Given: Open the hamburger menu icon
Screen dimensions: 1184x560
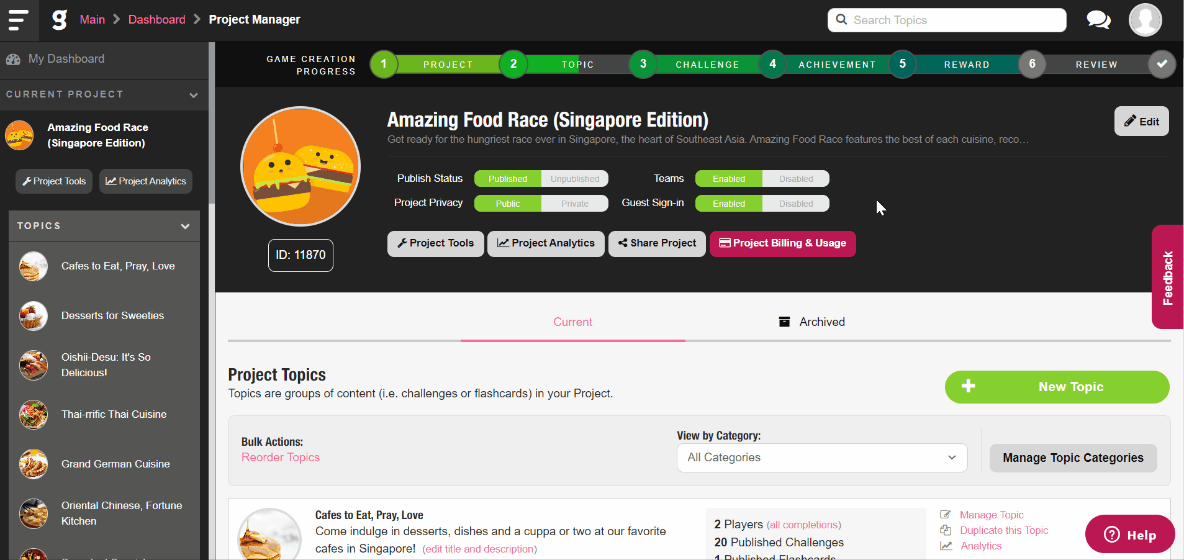Looking at the screenshot, I should (x=19, y=20).
